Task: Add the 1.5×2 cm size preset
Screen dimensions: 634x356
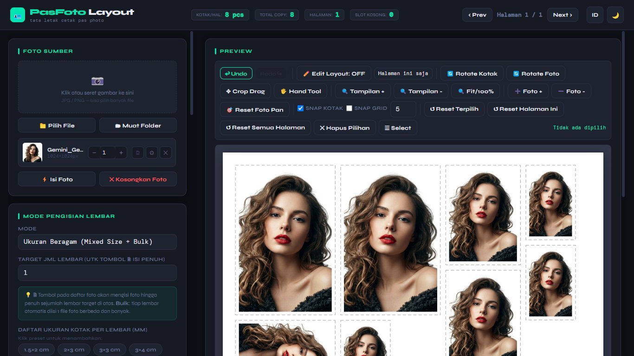Action: [36, 350]
